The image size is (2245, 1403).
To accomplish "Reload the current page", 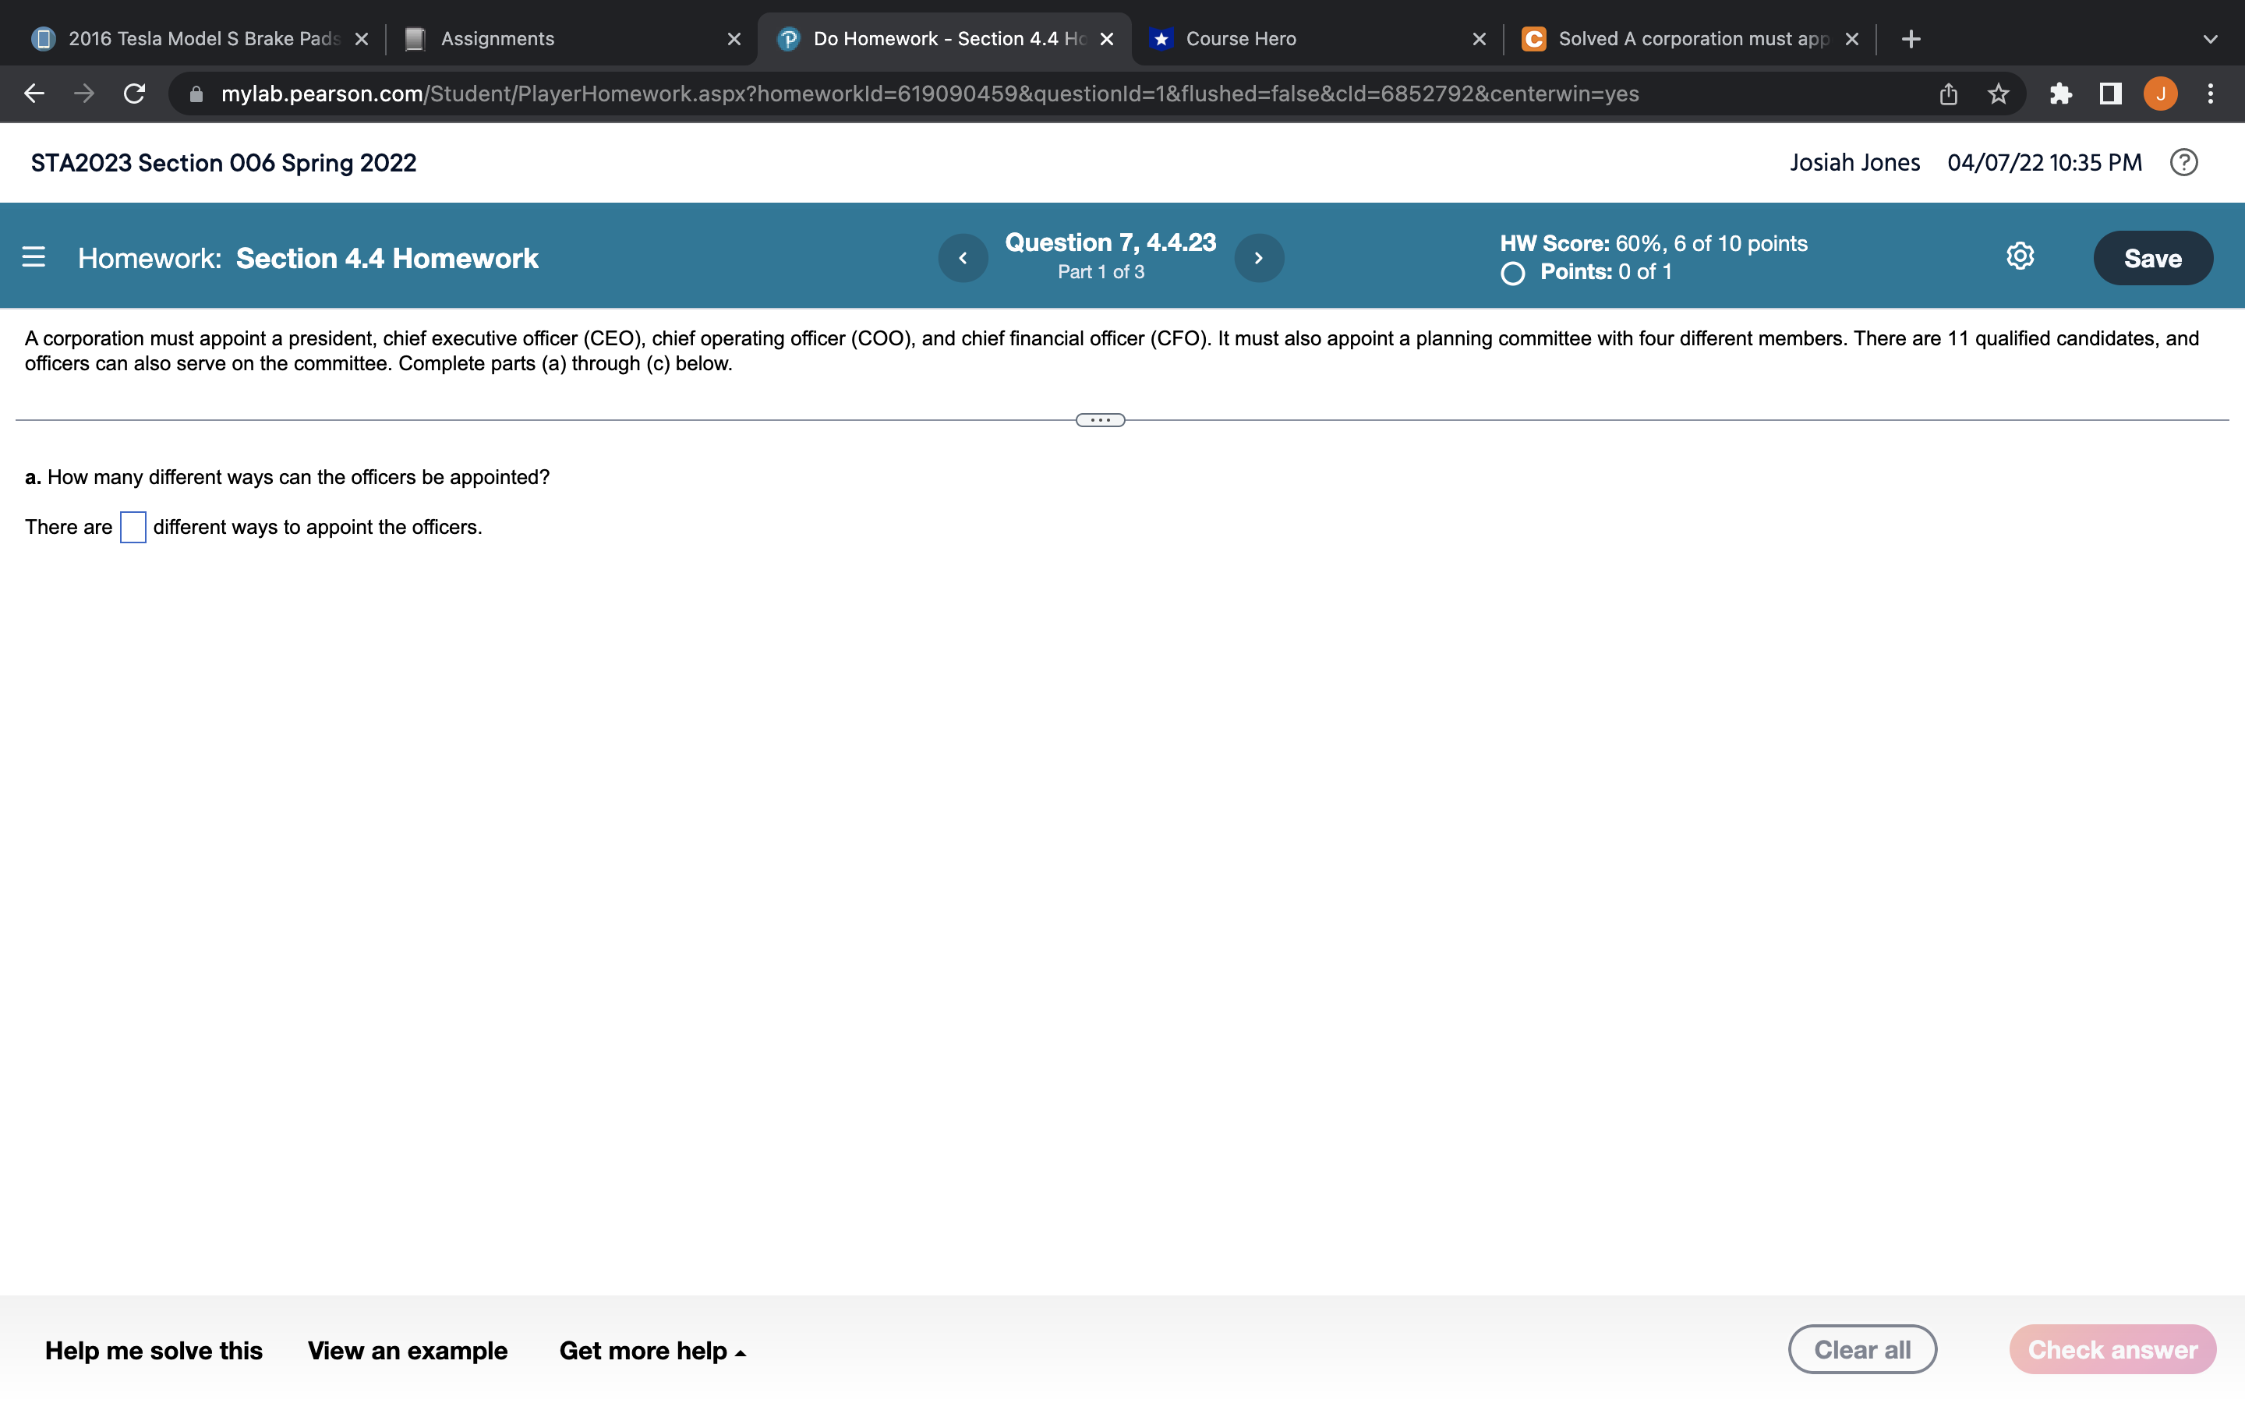I will coord(133,93).
